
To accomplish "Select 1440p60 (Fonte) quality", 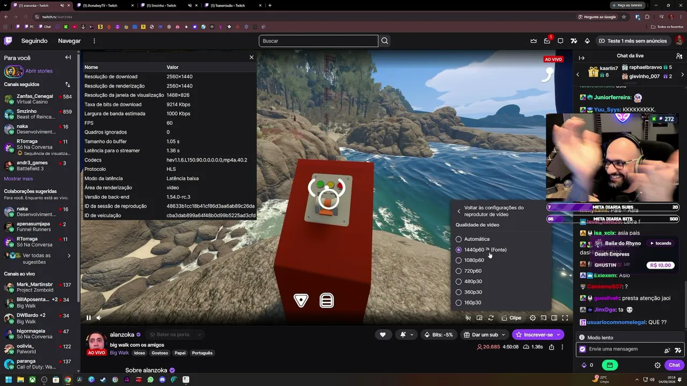I will (481, 250).
